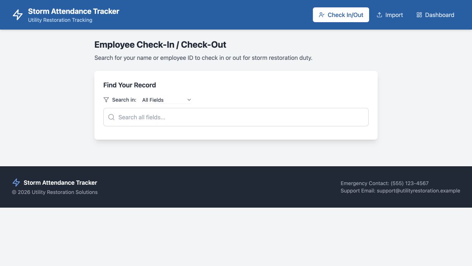Click the Storm Attendance Tracker header title
The image size is (472, 266).
[x=74, y=11]
